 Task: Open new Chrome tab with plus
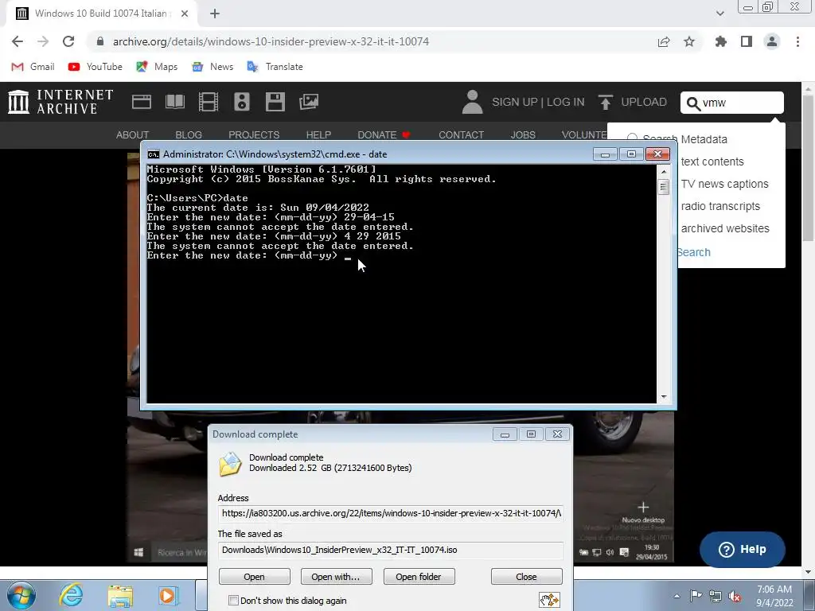(x=215, y=14)
